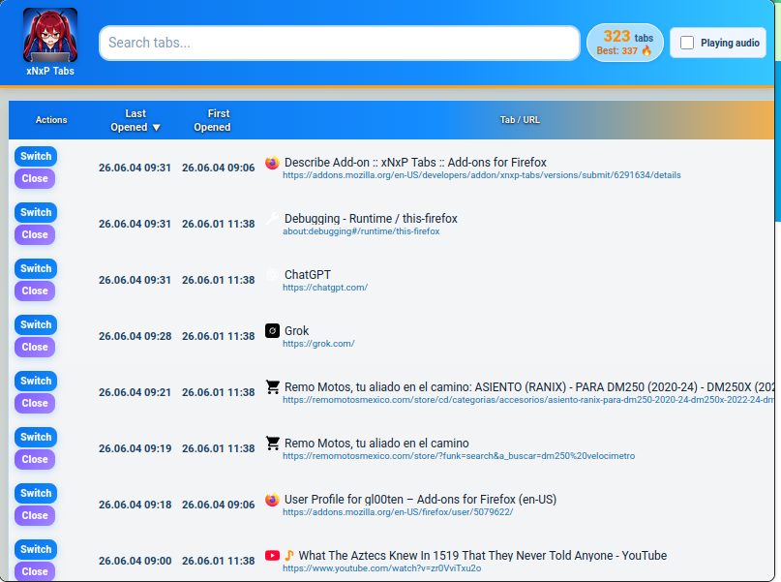
Task: Switch to the ChatGPT tab
Action: click(36, 268)
